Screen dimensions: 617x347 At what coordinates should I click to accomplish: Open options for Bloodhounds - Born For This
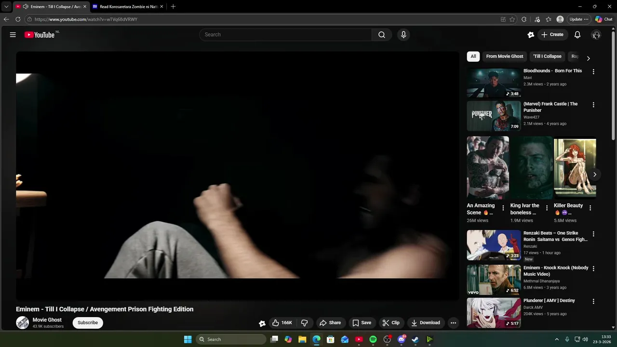593,71
